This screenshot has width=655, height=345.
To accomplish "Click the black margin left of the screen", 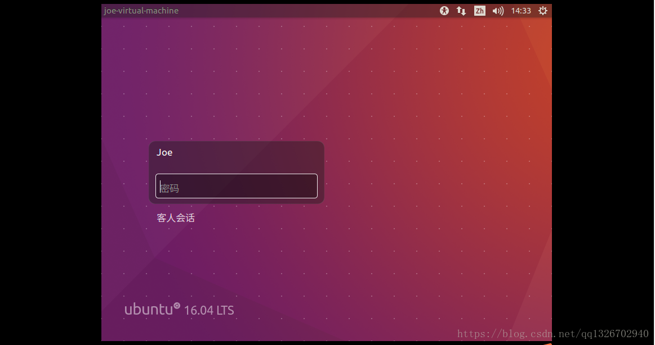I will (51, 169).
